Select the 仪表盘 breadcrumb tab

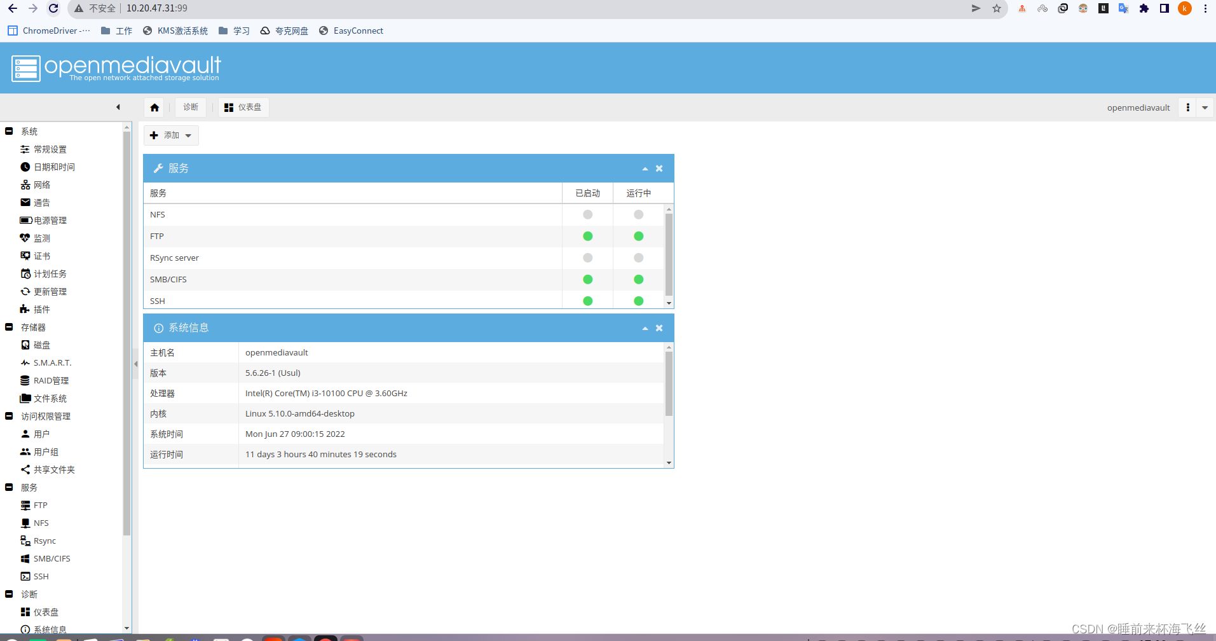point(243,107)
